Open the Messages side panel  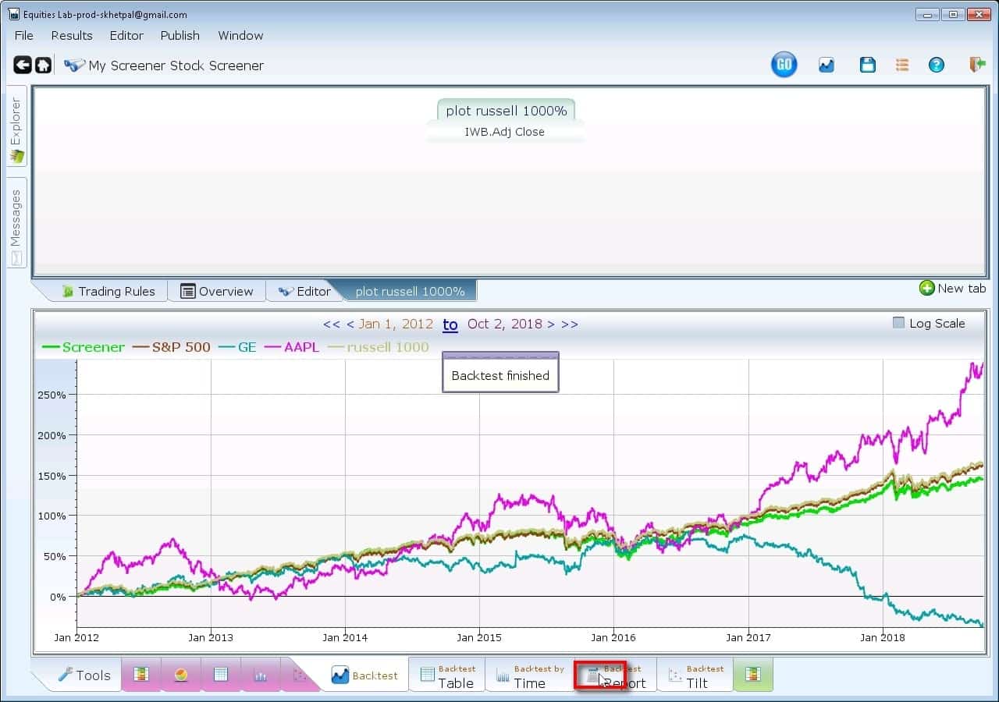16,222
